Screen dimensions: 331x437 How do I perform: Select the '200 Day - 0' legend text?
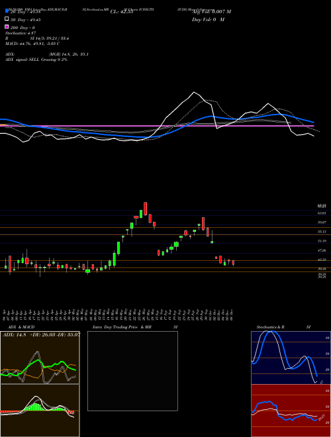point(23,28)
